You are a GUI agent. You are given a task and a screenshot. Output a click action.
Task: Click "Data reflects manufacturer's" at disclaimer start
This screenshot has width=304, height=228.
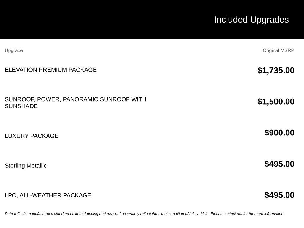point(29,214)
